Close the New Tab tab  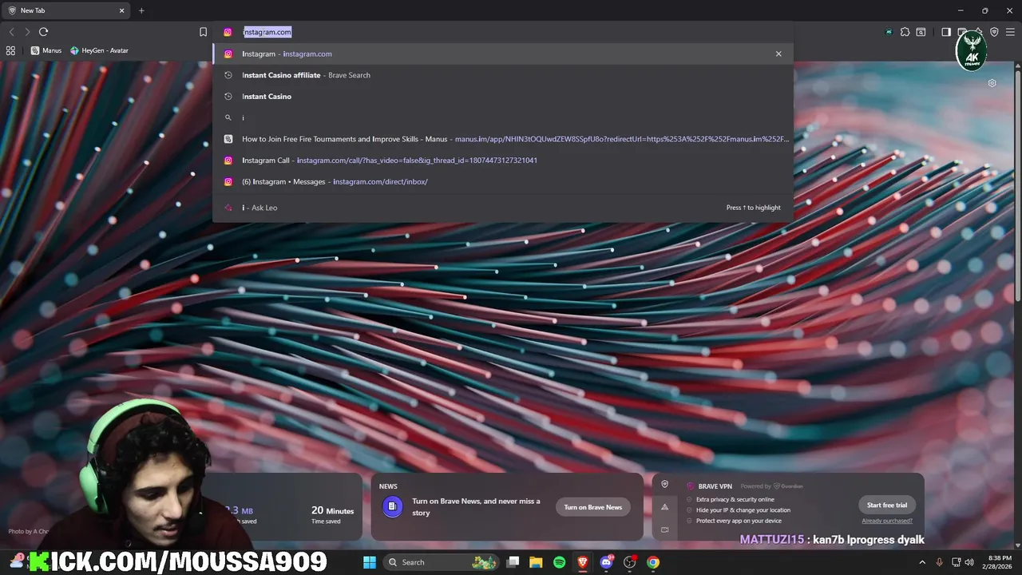coord(122,10)
